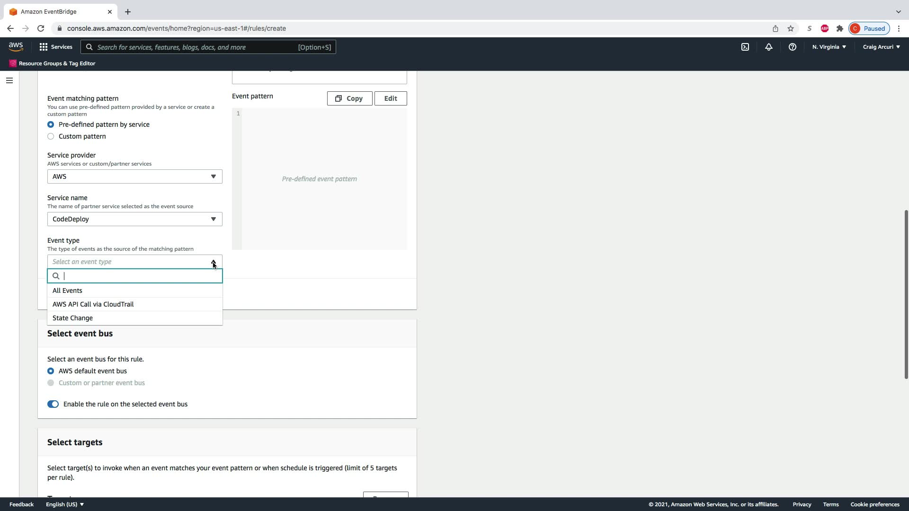This screenshot has height=511, width=909.
Task: Click the Edit event pattern button
Action: pos(390,98)
